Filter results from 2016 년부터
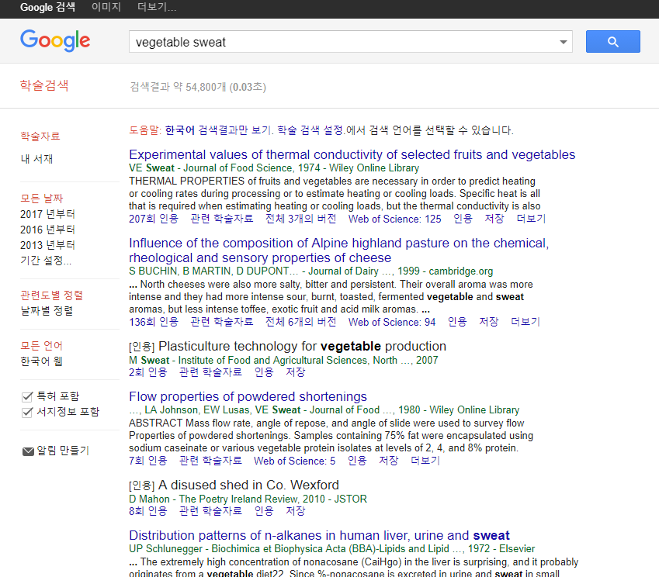 click(47, 230)
